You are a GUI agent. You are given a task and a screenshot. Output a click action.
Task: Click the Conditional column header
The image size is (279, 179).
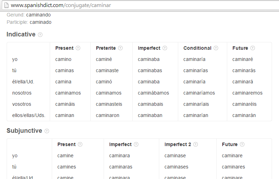[197, 48]
